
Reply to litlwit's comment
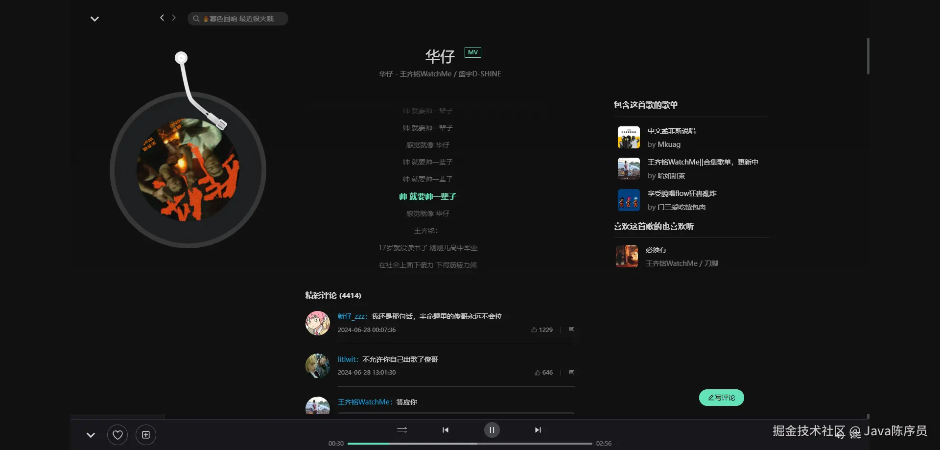pyautogui.click(x=571, y=373)
